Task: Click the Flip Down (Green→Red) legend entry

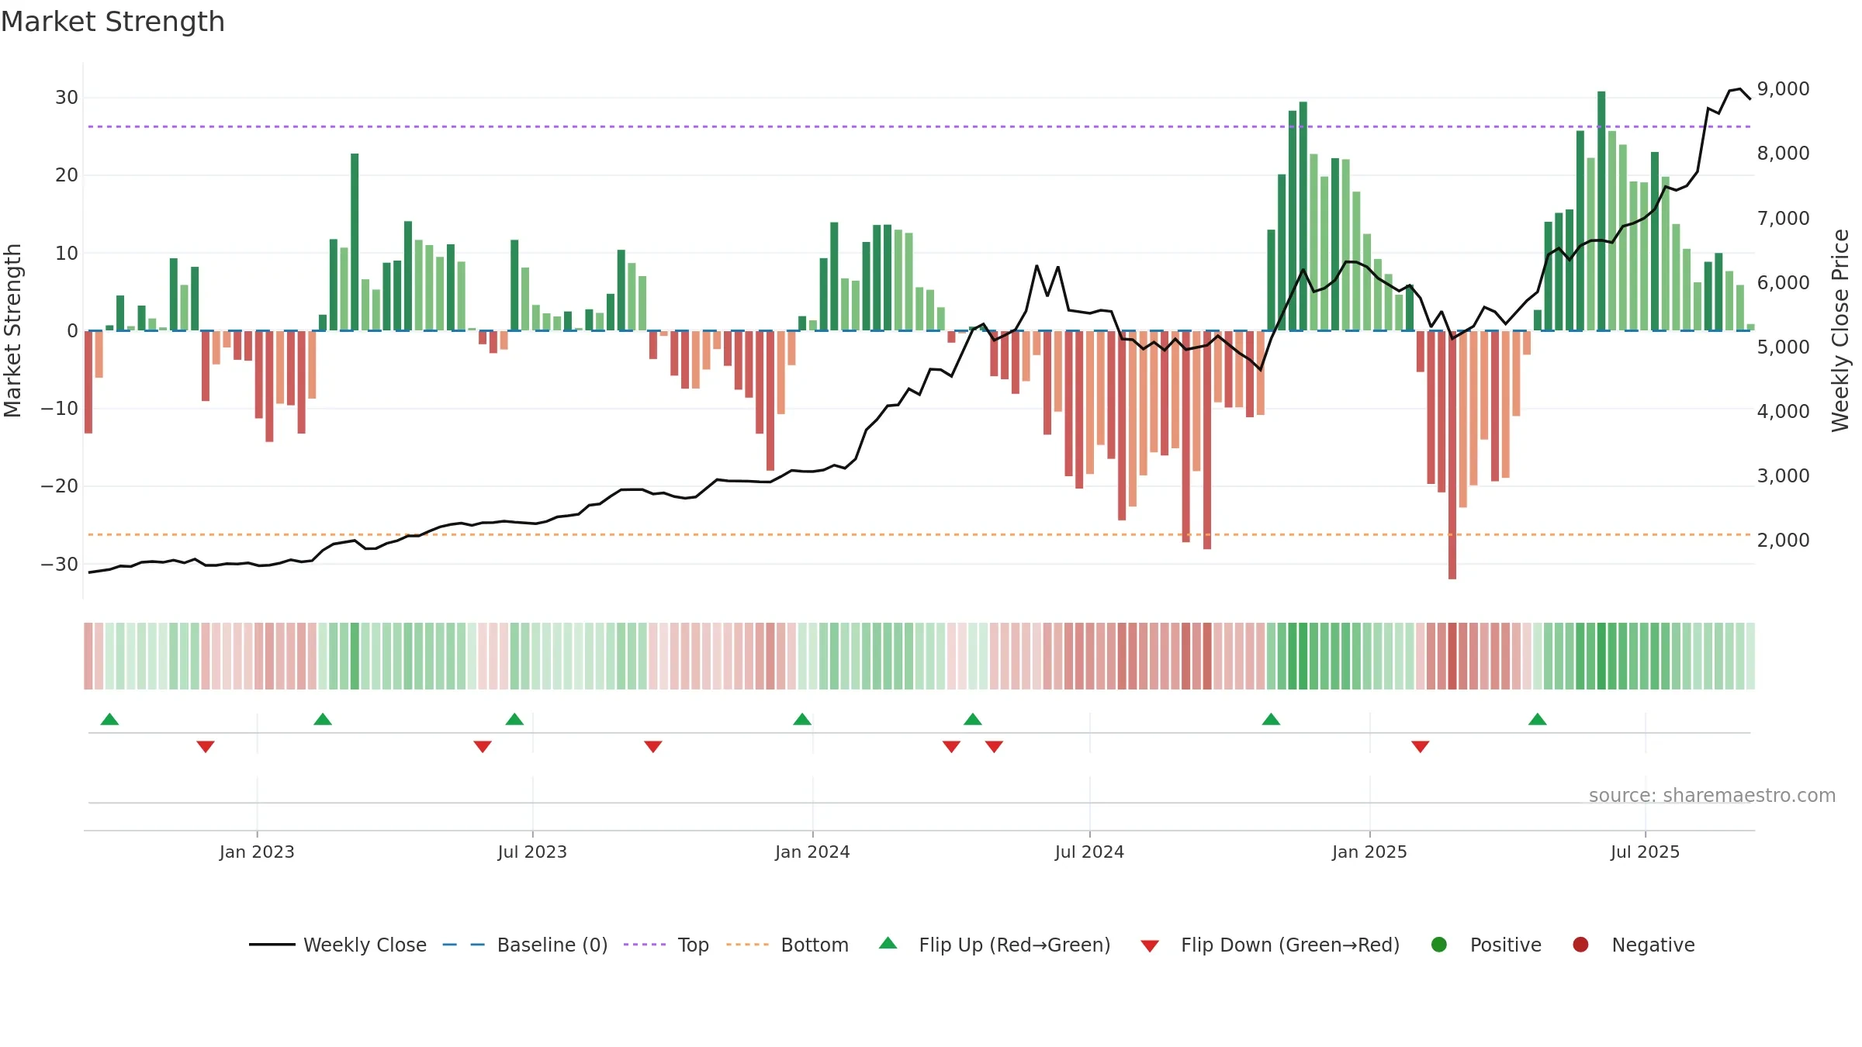Action: click(1271, 945)
